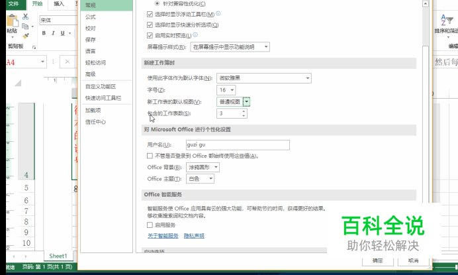Check always use these values checkbox
Screen dimensions: 458x275
tap(150, 156)
